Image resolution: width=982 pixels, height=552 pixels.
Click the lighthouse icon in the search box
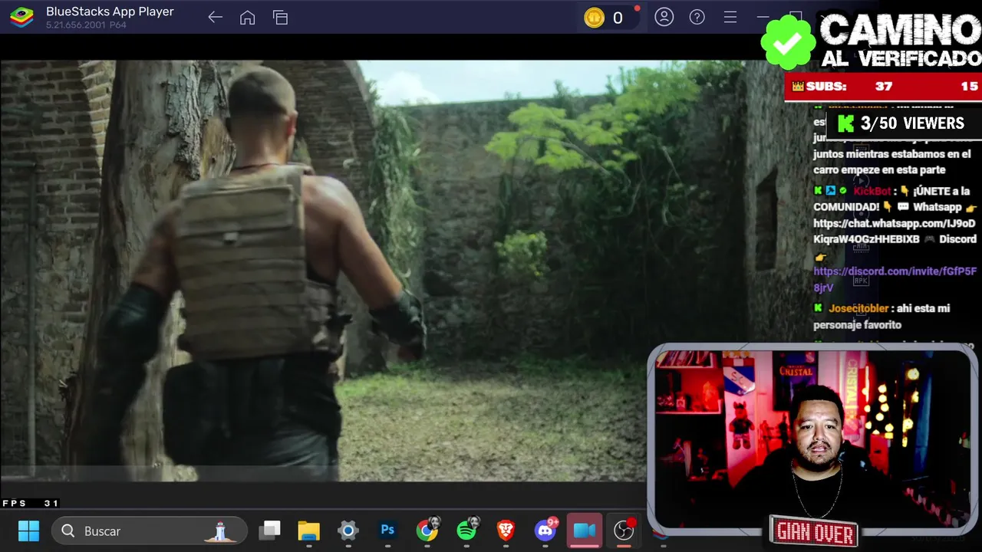(220, 531)
